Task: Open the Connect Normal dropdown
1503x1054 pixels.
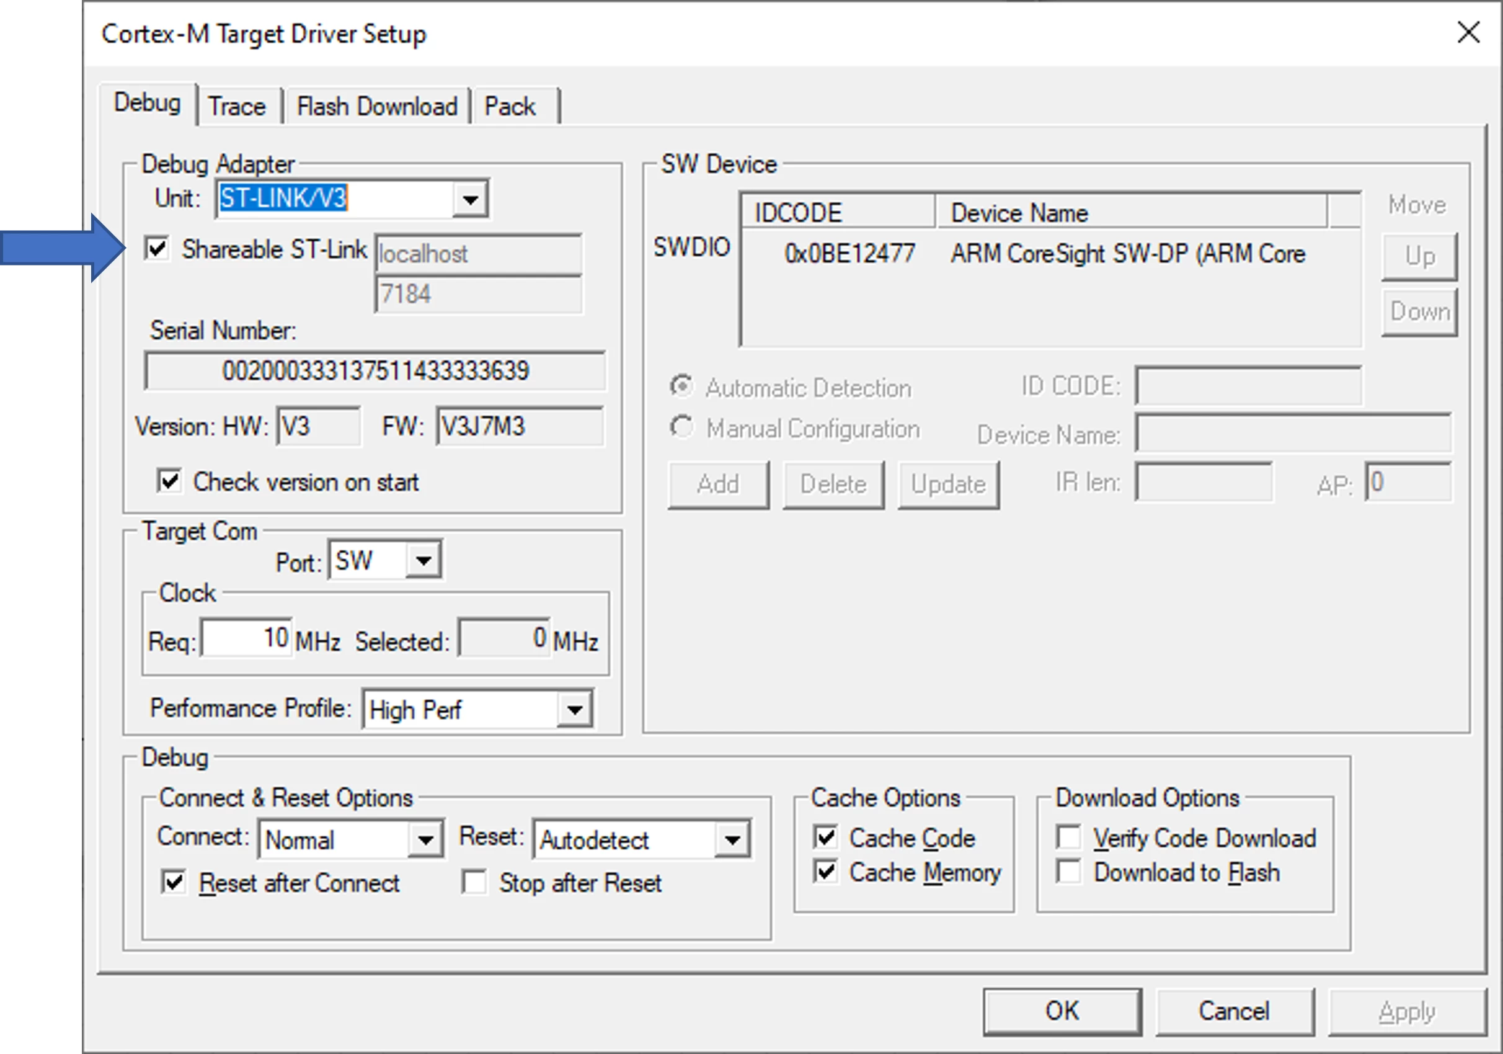Action: 425,840
